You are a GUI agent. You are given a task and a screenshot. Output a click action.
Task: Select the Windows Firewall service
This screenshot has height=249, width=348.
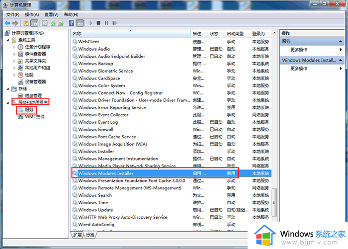tap(171, 130)
